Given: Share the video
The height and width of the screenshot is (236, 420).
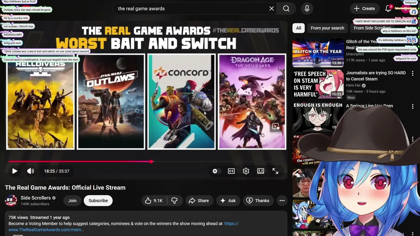Looking at the screenshot, I should pyautogui.click(x=199, y=201).
